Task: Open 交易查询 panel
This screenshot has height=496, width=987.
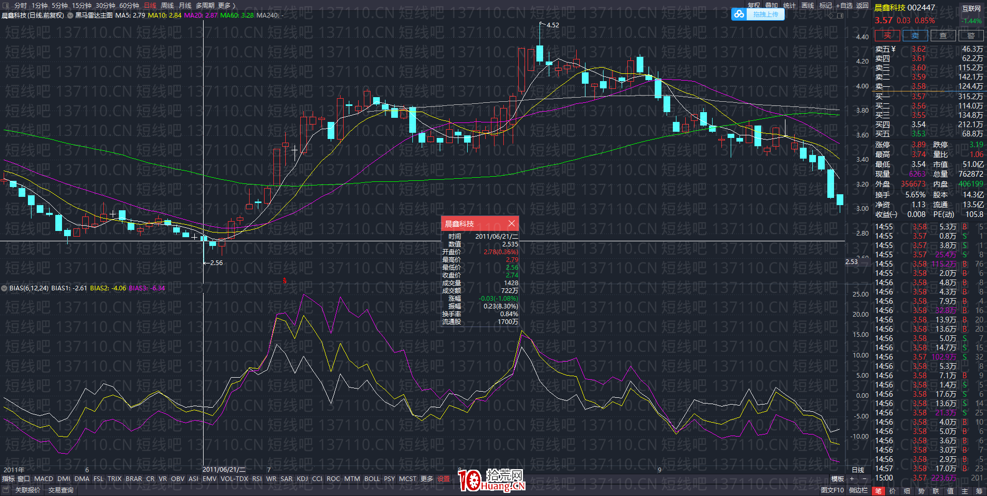Action: click(61, 490)
